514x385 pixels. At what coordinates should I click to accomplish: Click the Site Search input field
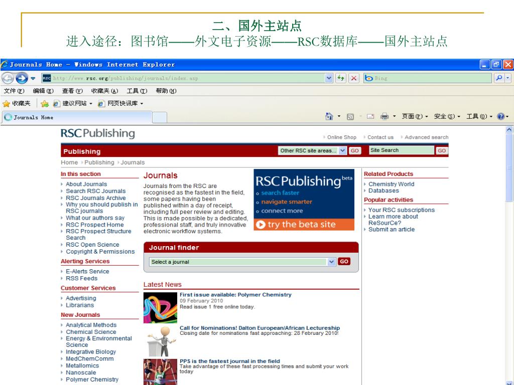click(x=401, y=150)
